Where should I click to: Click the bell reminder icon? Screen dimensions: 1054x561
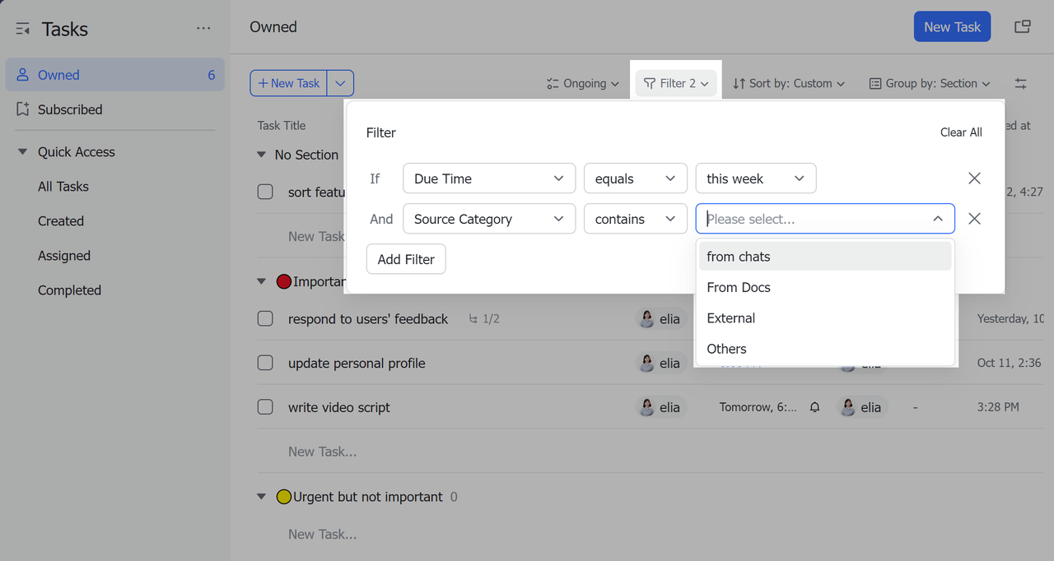(x=814, y=407)
